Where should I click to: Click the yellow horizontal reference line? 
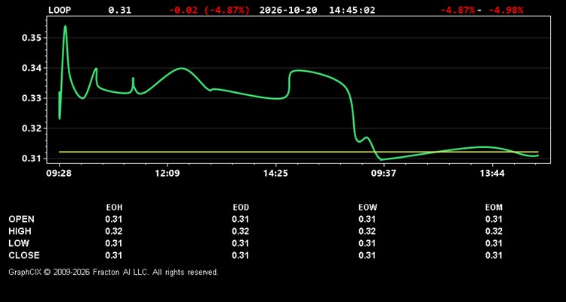tap(299, 152)
